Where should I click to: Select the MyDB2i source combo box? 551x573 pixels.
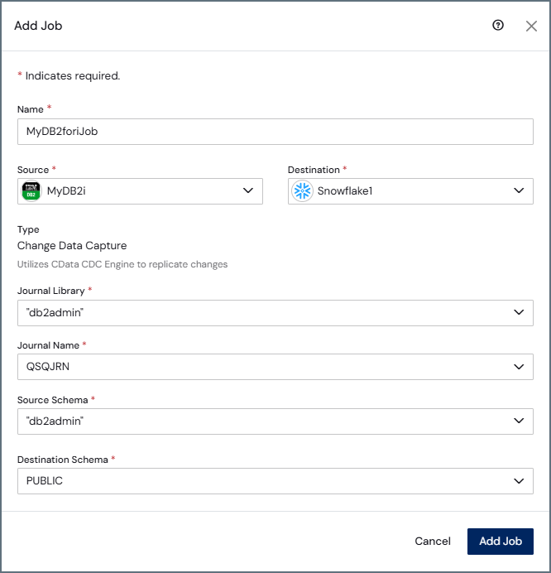click(x=140, y=191)
